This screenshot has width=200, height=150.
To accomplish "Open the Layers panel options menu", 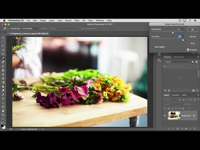I will tap(198, 95).
